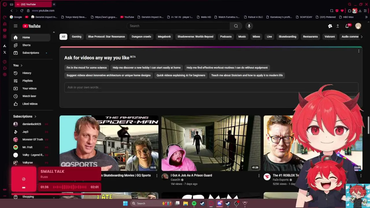
Task: Open the browser downloads icon
Action: (360, 11)
